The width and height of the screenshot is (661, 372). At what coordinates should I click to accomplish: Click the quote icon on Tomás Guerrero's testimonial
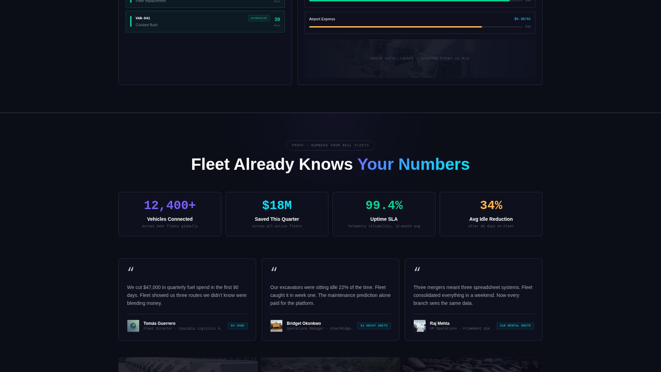coord(131,269)
